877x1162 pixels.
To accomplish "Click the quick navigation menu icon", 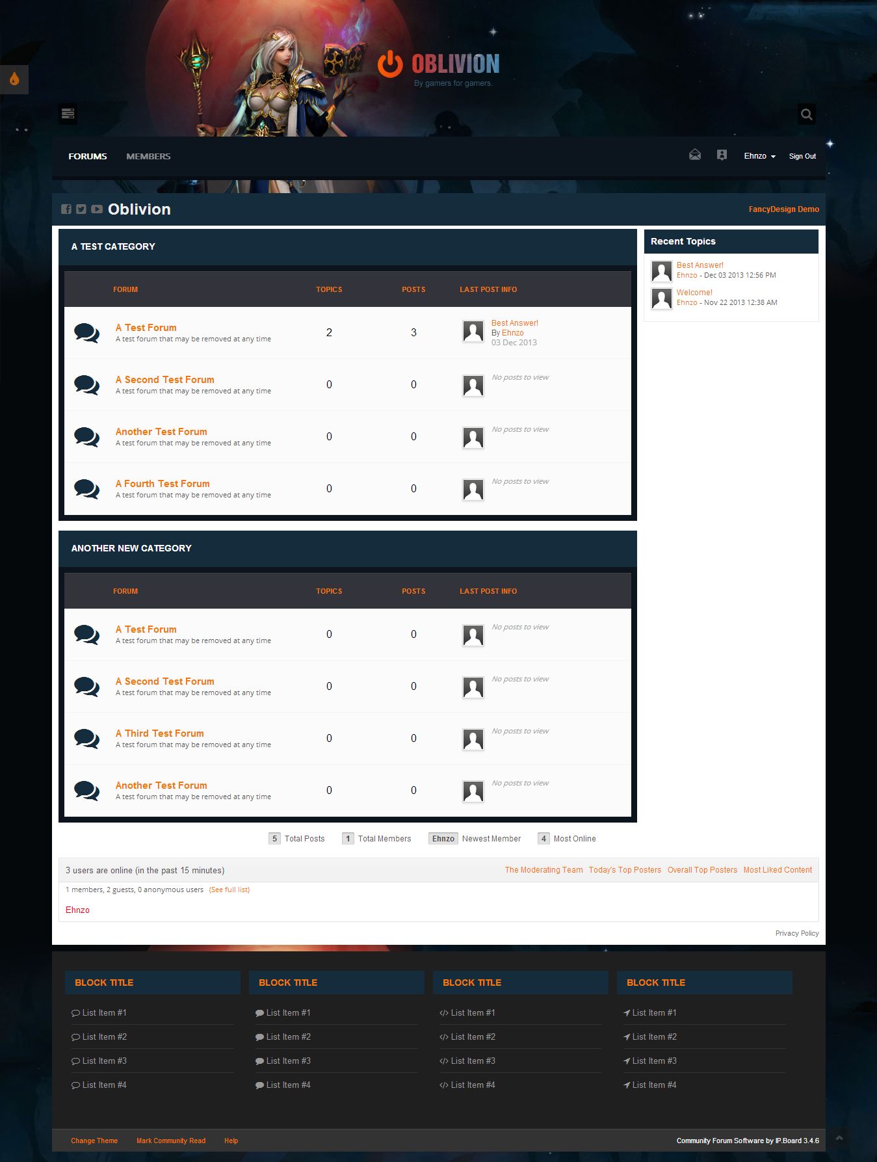I will [x=68, y=114].
